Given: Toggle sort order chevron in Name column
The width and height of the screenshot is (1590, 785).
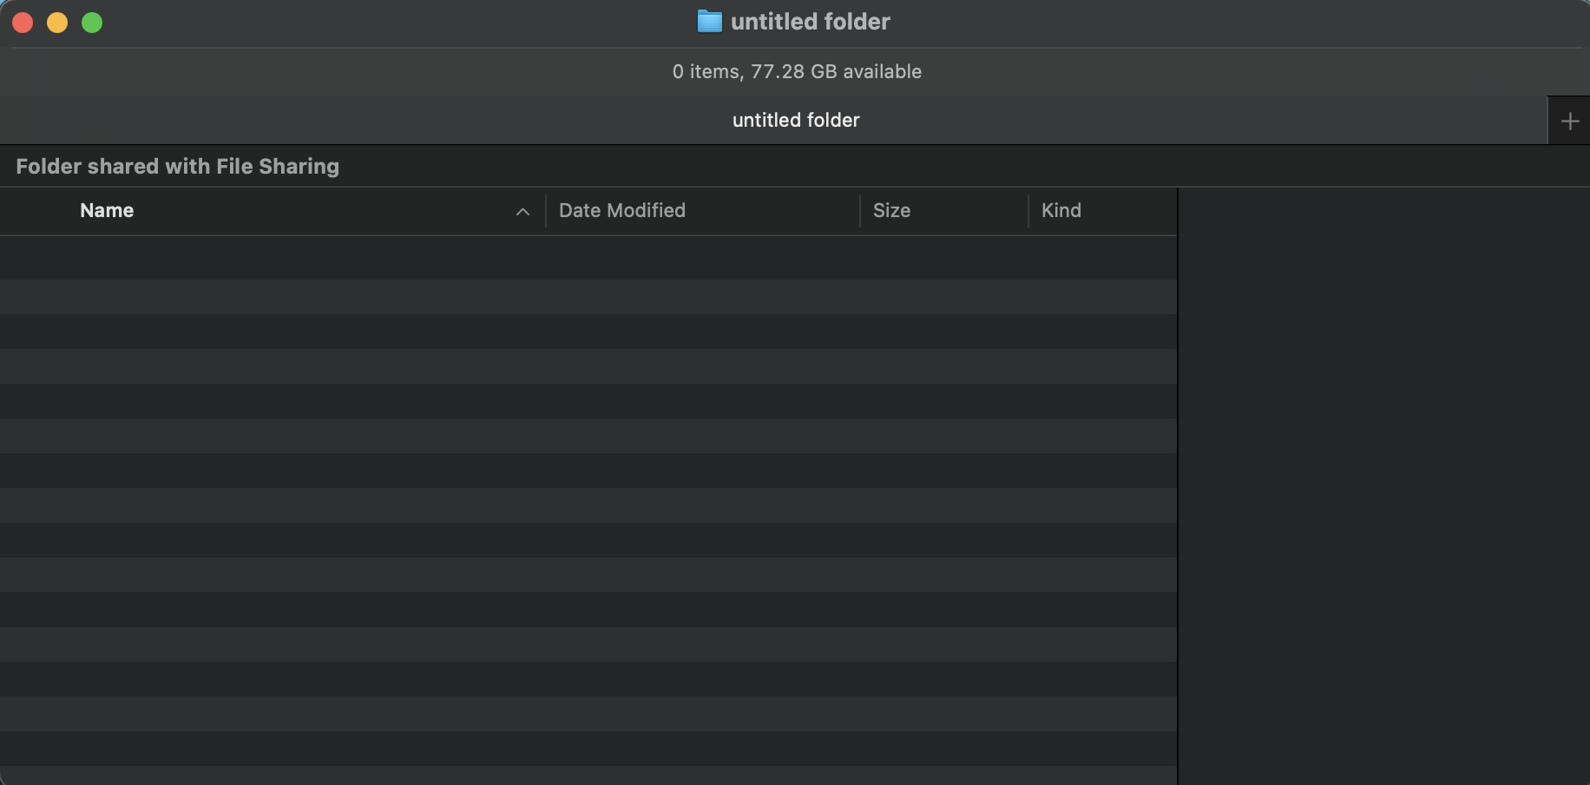Looking at the screenshot, I should [x=522, y=212].
